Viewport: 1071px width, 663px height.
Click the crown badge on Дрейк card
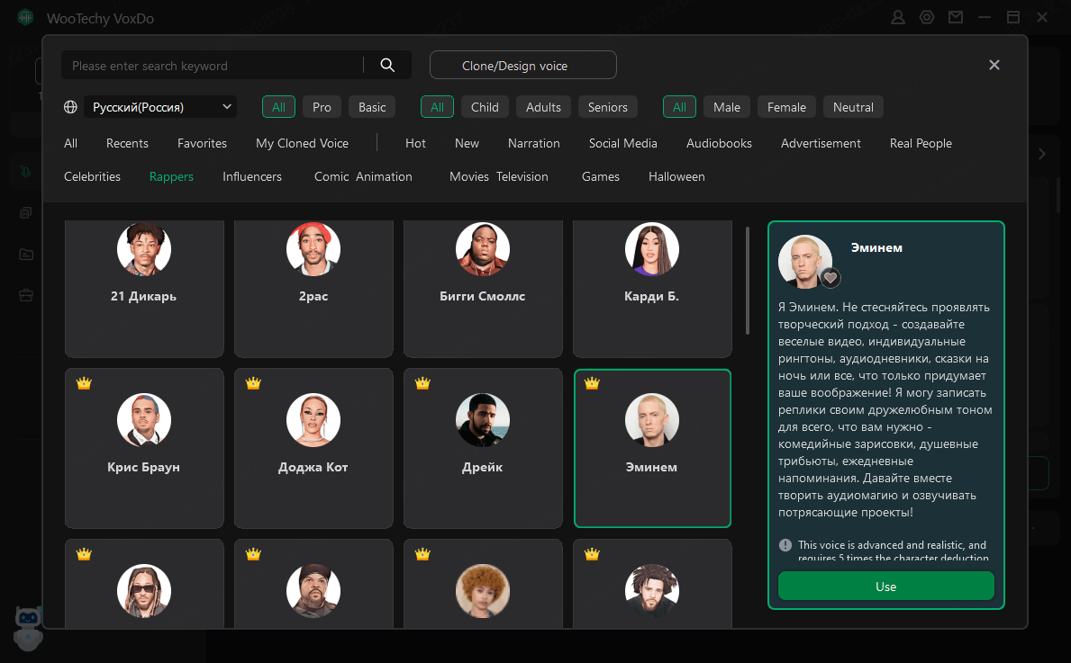click(422, 383)
